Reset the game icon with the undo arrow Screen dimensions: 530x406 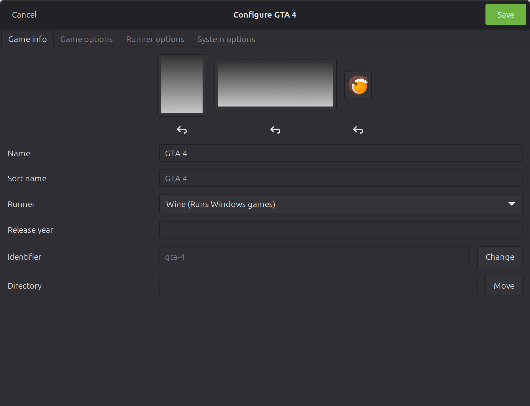point(358,130)
